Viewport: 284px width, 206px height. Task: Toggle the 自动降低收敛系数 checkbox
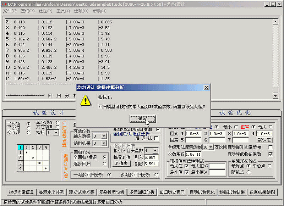click(271, 154)
